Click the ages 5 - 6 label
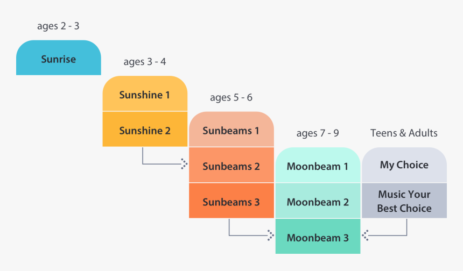The image size is (463, 271). click(x=231, y=97)
